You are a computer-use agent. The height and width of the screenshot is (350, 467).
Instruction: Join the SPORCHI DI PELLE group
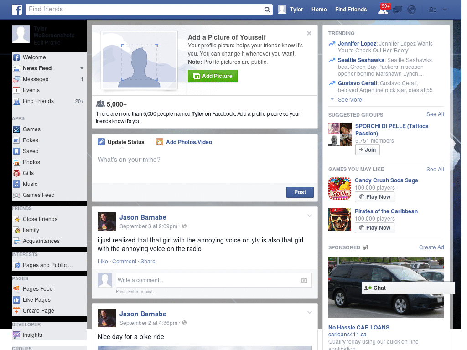tap(368, 150)
